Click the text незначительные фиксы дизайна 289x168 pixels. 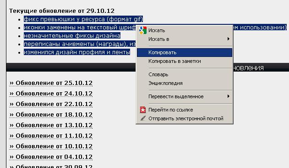click(x=72, y=36)
